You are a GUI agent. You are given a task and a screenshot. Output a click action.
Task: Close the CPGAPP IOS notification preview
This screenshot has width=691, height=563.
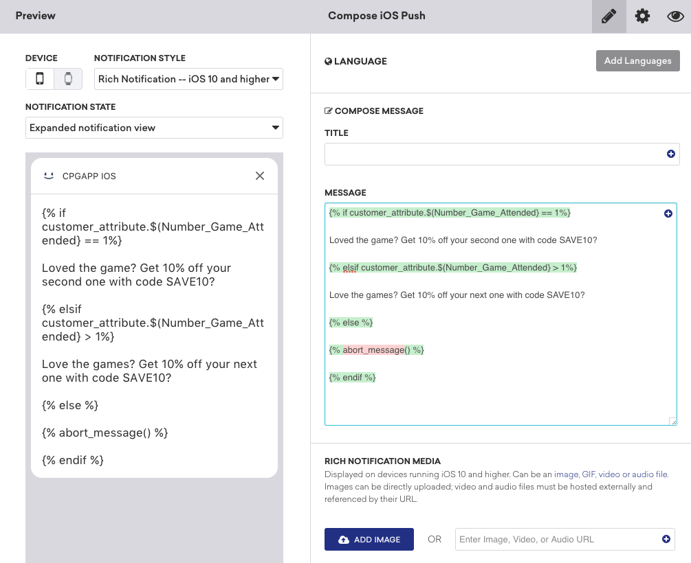(260, 176)
